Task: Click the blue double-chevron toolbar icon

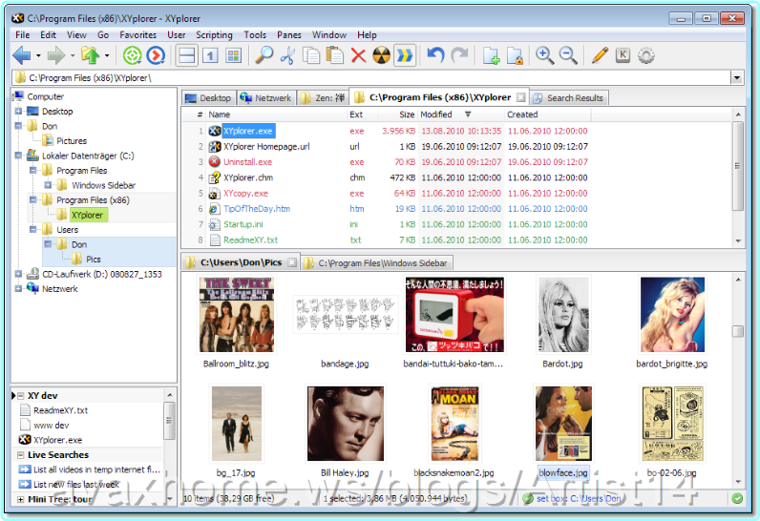Action: click(x=405, y=55)
